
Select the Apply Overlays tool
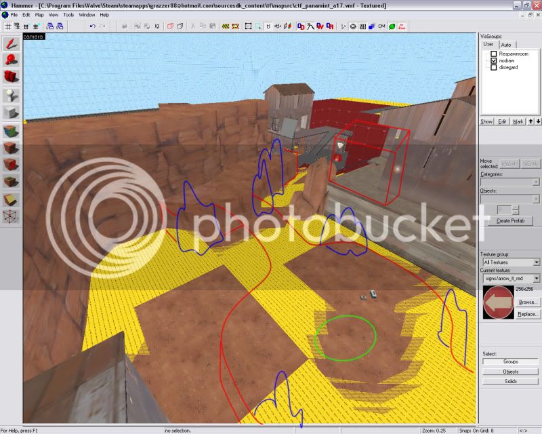[x=11, y=181]
